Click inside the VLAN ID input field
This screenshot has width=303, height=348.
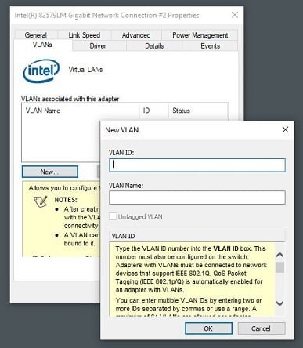pos(197,165)
